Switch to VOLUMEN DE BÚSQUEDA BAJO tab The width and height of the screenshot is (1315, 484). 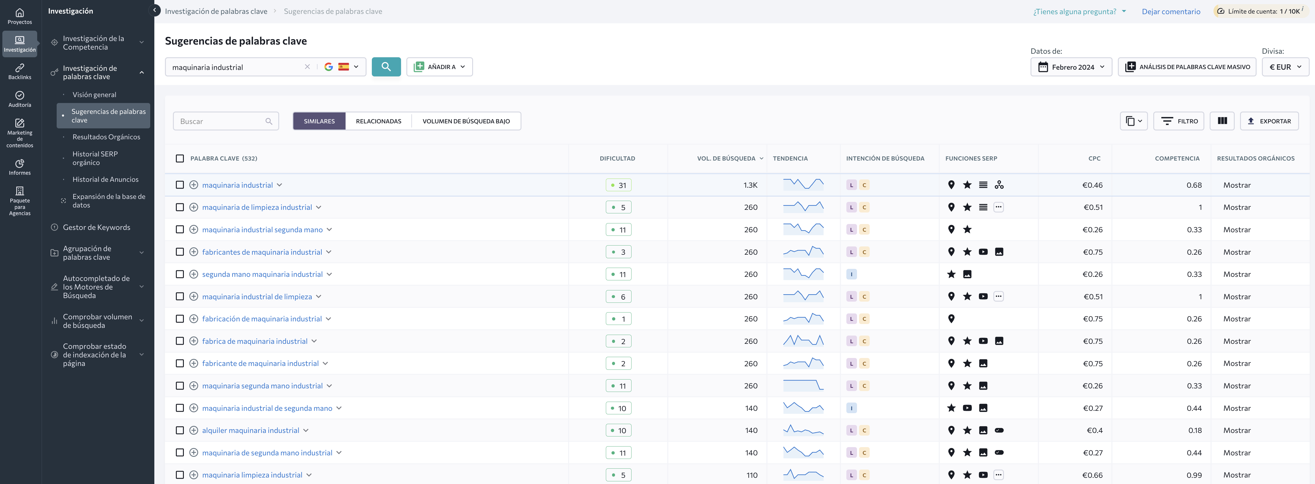466,121
